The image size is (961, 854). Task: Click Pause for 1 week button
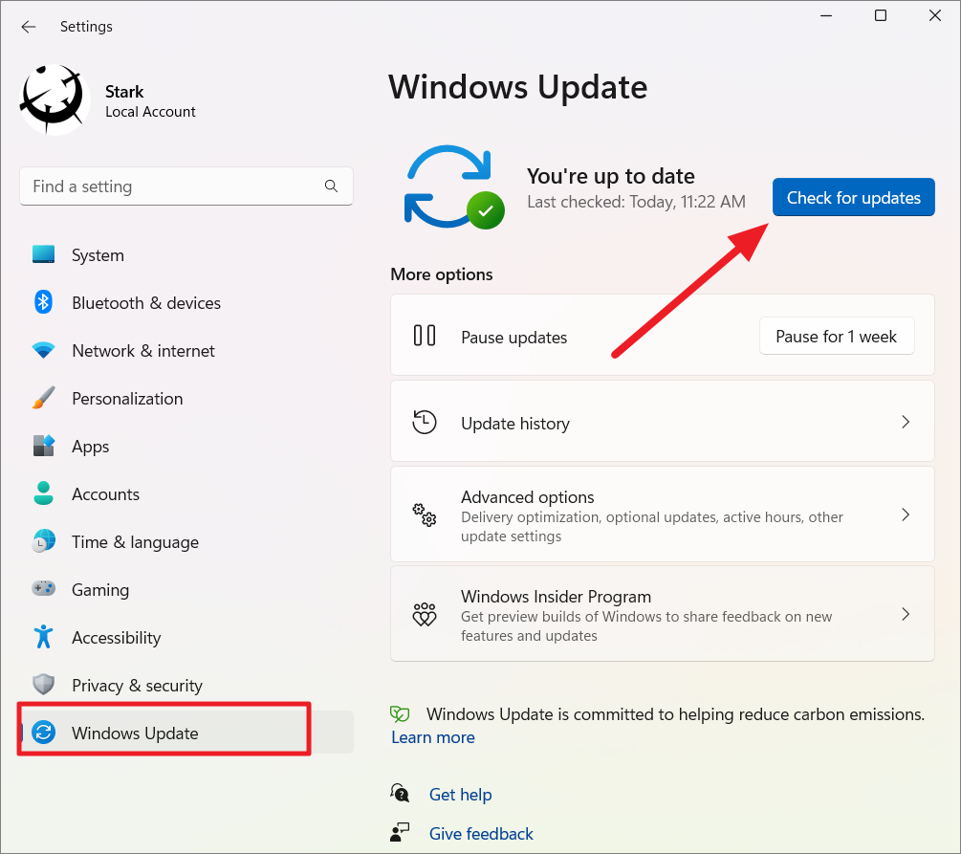point(837,336)
